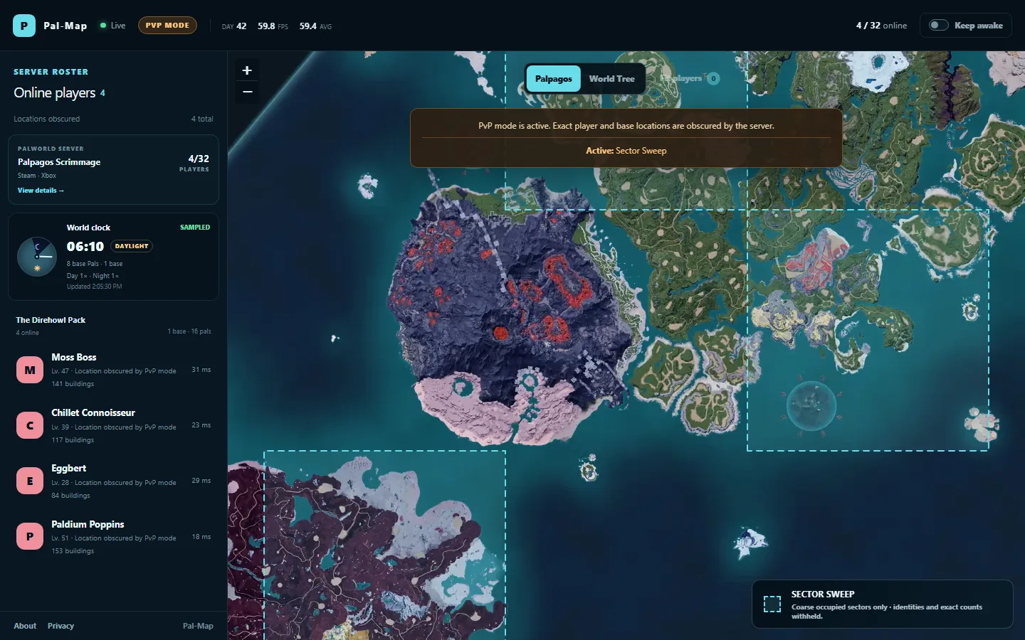
Task: Select the Paldium Poppins player name
Action: tap(88, 524)
